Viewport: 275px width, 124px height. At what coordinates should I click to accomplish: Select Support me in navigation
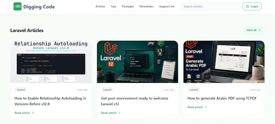click(x=167, y=7)
